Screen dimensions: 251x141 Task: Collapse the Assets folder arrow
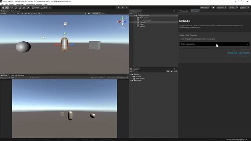tap(131, 74)
